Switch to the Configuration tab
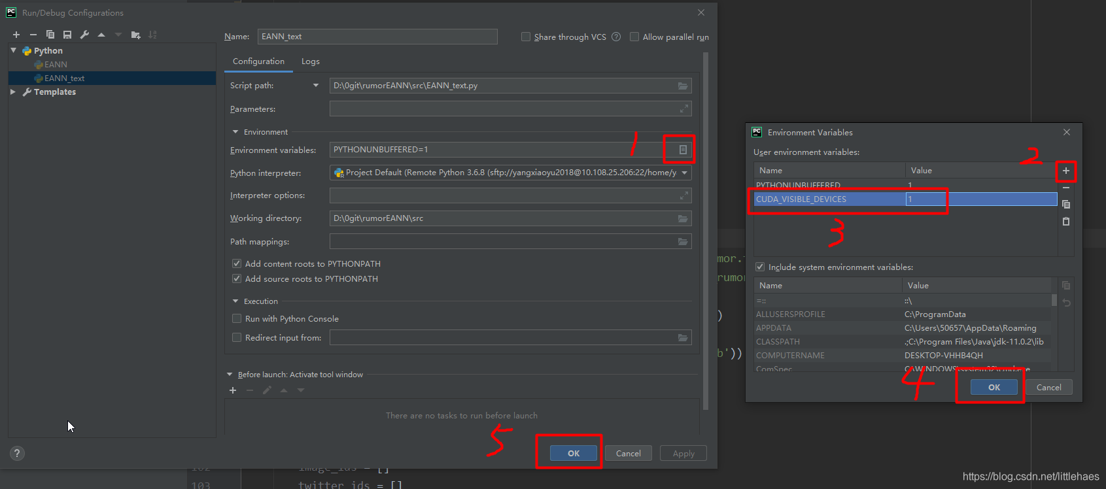 (x=258, y=61)
